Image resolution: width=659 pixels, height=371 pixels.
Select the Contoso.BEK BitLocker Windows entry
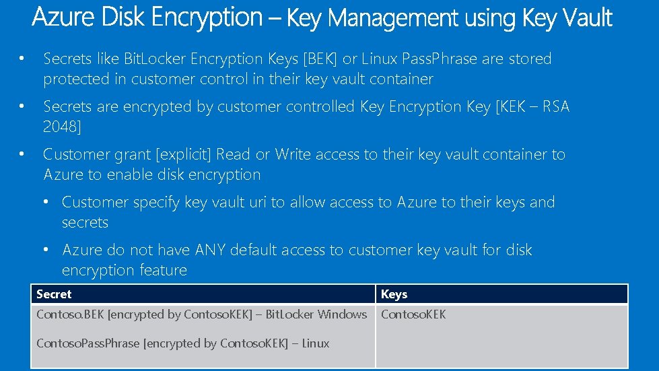(202, 314)
